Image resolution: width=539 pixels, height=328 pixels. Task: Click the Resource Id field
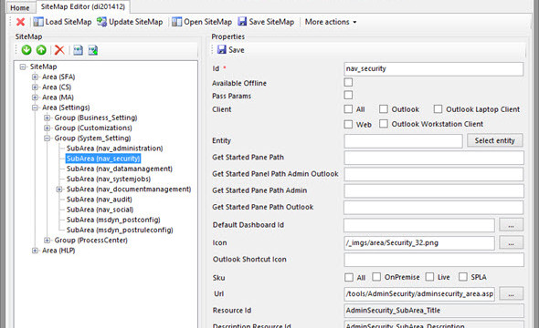[434, 311]
